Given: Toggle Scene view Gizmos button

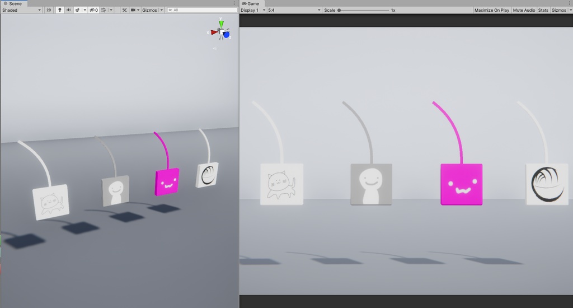Looking at the screenshot, I should coord(149,10).
